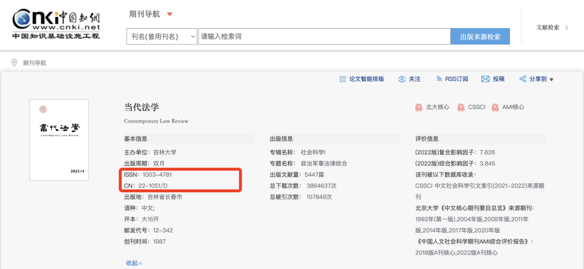584x269 pixels.
Task: Select the 主办单位：吉林大学 line
Action: tap(150, 152)
